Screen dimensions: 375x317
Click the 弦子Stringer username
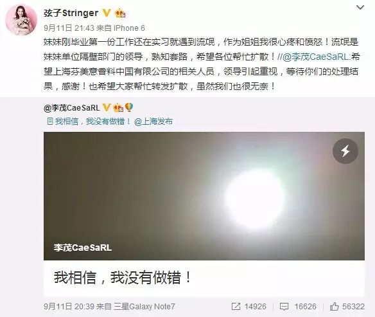coord(71,13)
